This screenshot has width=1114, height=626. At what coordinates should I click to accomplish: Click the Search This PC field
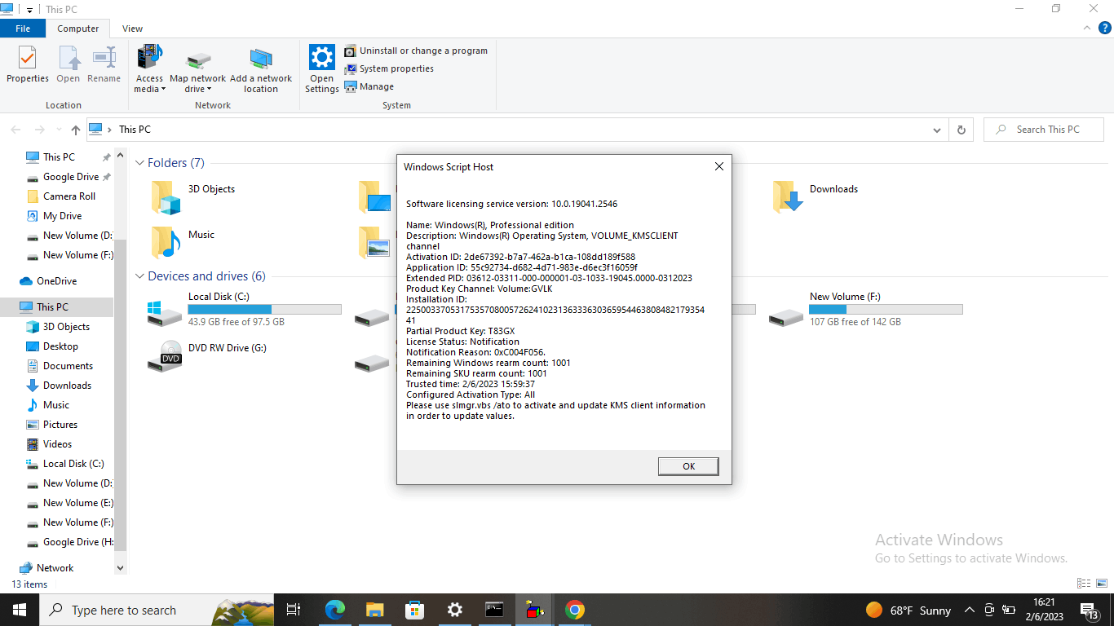1044,130
